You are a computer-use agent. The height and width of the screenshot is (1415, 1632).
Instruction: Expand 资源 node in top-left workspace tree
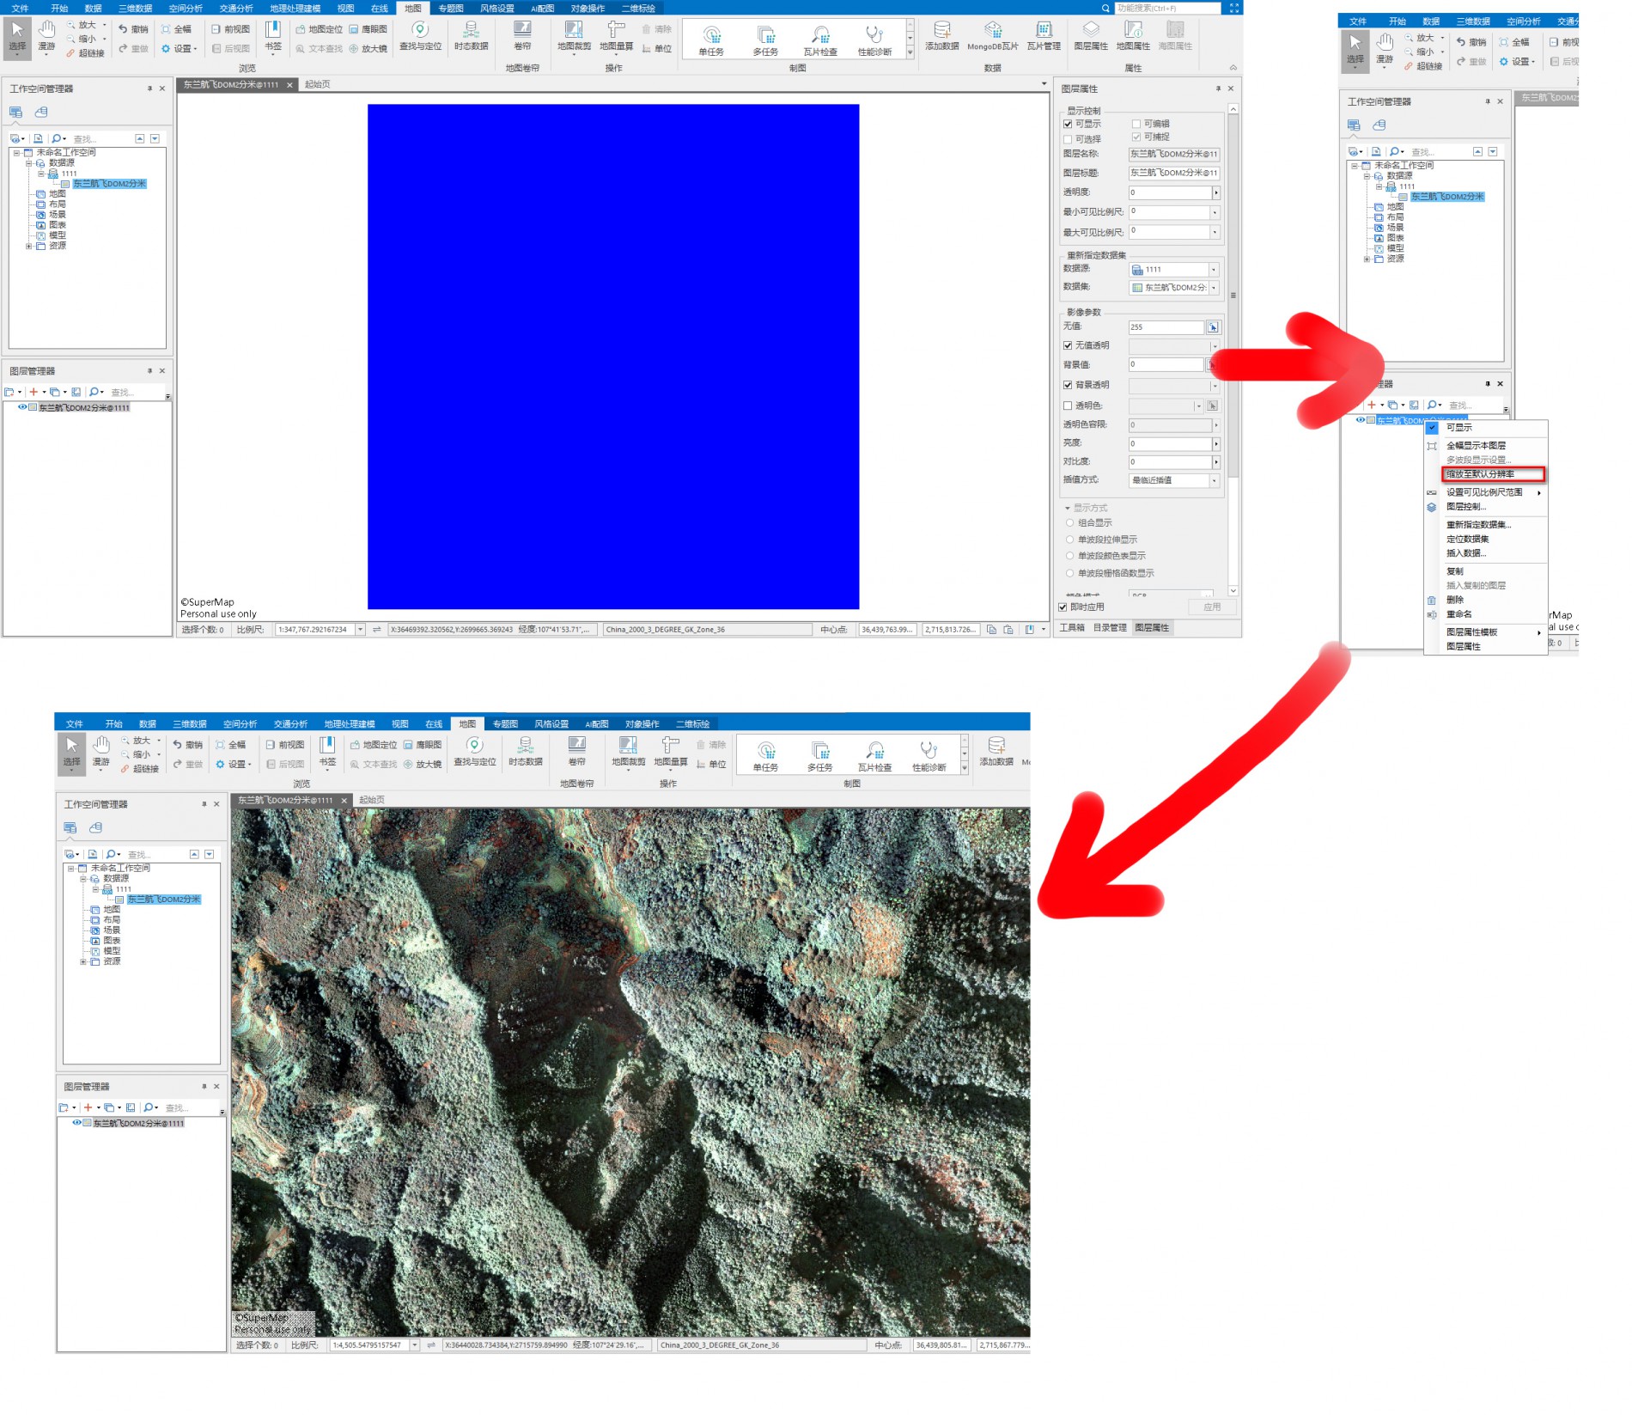tap(28, 246)
